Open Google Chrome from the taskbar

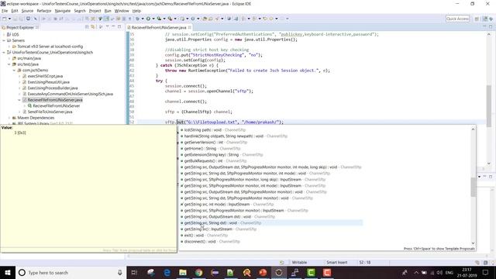198,272
